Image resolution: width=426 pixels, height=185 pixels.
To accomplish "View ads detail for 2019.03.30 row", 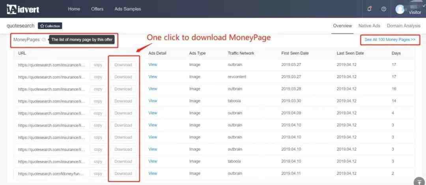I will click(x=153, y=101).
